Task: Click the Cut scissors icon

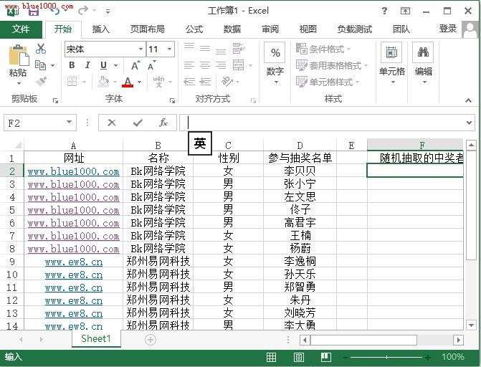Action: pyautogui.click(x=41, y=49)
